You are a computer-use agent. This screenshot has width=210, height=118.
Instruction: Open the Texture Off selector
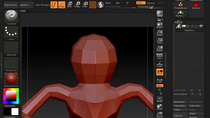tap(11, 64)
